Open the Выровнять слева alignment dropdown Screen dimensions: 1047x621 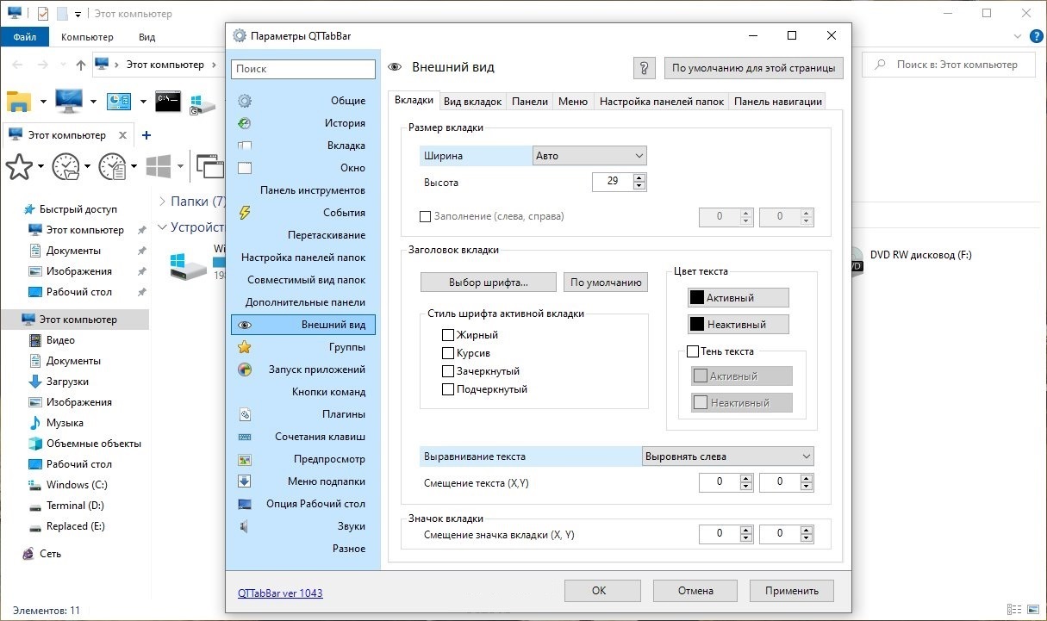pos(728,456)
